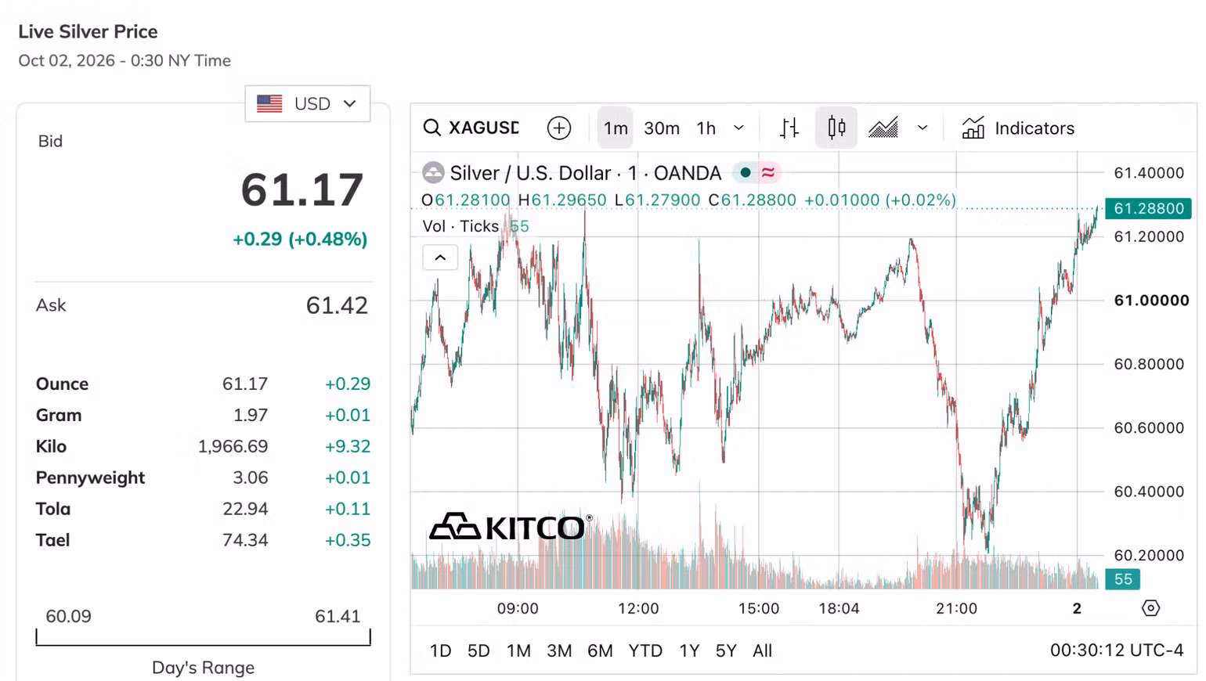Screen dimensions: 1206x681
Task: Expand more chart styles chevron
Action: tap(923, 128)
